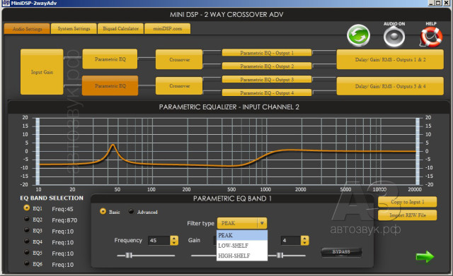Toggle the Audio On speaker icon
Screen dimensions: 453x276
click(394, 36)
